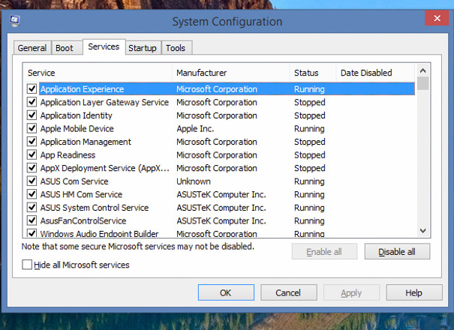The image size is (454, 330).
Task: Select the Apple Mobile Device service name
Action: (x=77, y=128)
